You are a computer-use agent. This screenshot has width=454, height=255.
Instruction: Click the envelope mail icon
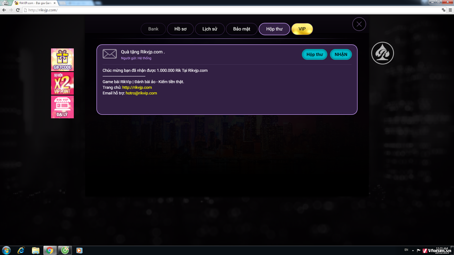(x=110, y=54)
